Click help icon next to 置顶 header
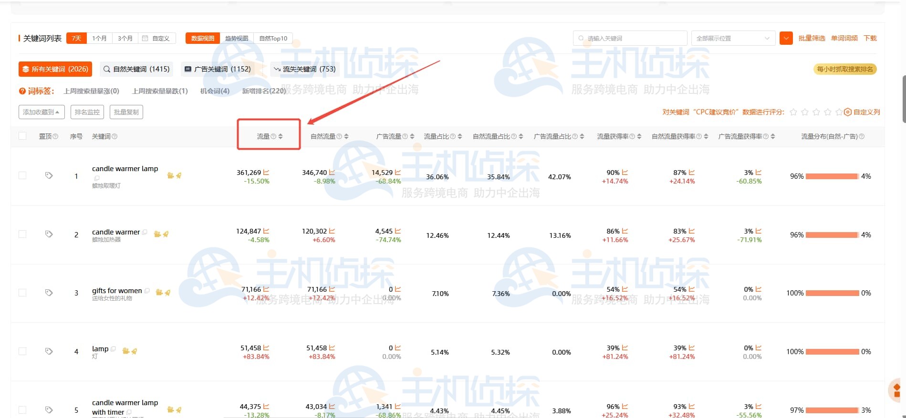Viewport: 906px width, 418px height. [55, 136]
